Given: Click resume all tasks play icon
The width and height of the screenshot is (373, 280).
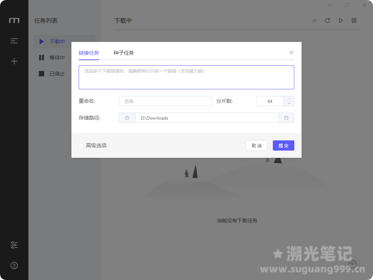Looking at the screenshot, I should coord(341,20).
